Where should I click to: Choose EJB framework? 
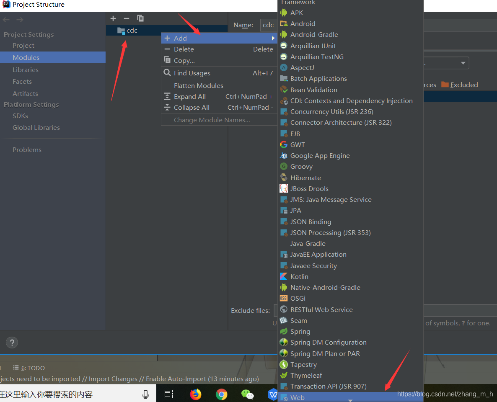[x=350, y=134]
